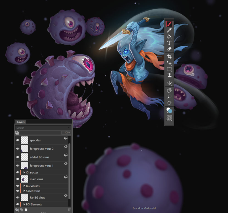
Task: Hide the Far BG virus layer
Action: coord(17,198)
